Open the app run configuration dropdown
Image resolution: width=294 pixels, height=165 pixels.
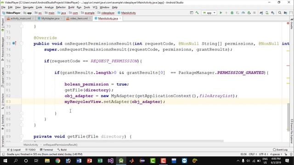tap(209, 13)
